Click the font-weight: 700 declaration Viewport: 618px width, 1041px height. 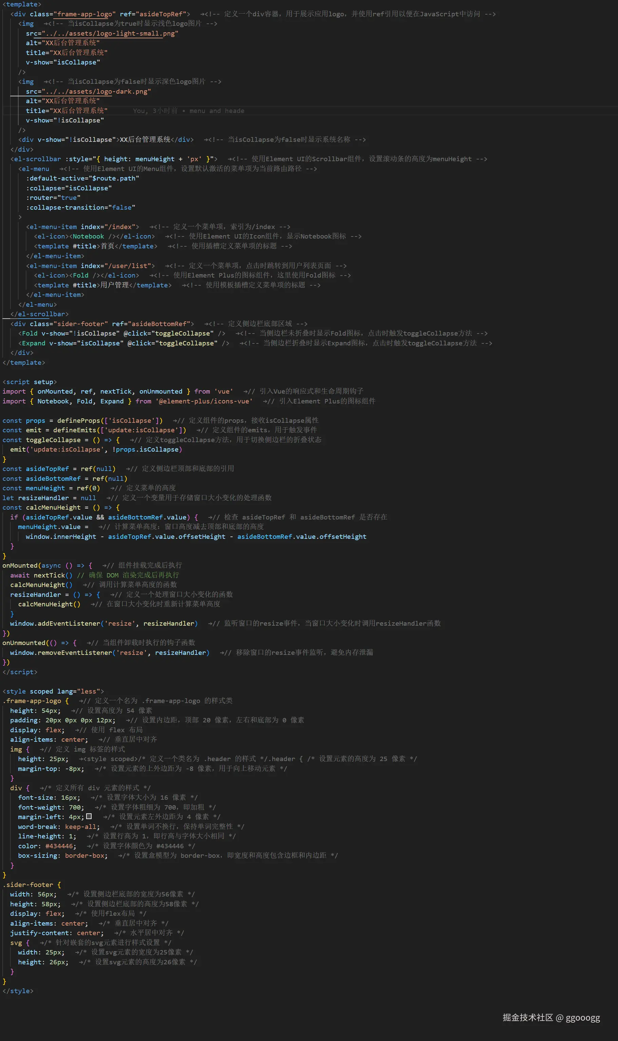point(51,807)
